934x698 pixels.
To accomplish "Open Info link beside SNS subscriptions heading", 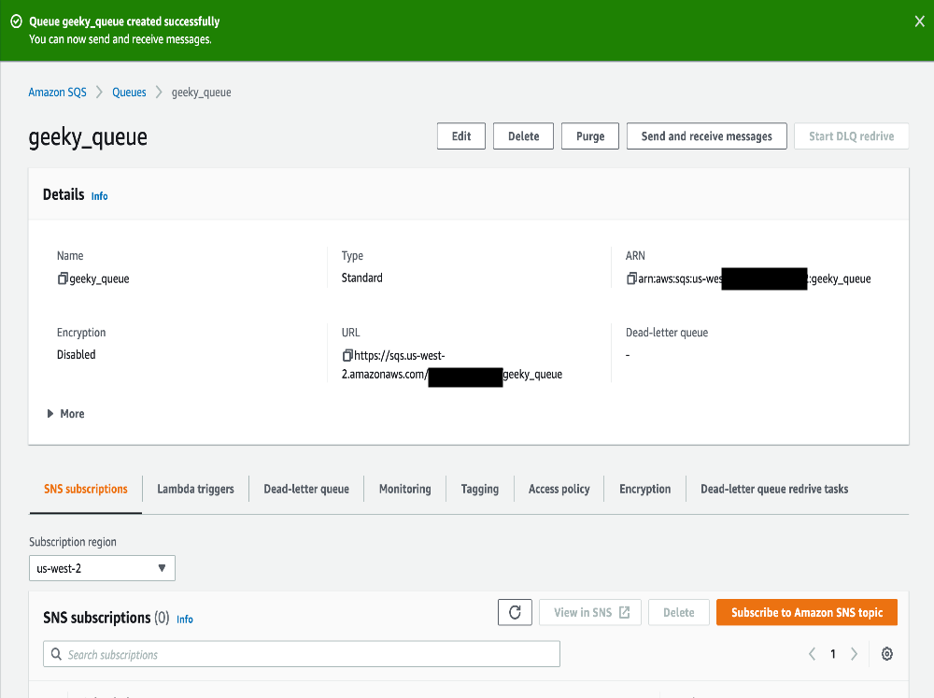I will [x=185, y=620].
